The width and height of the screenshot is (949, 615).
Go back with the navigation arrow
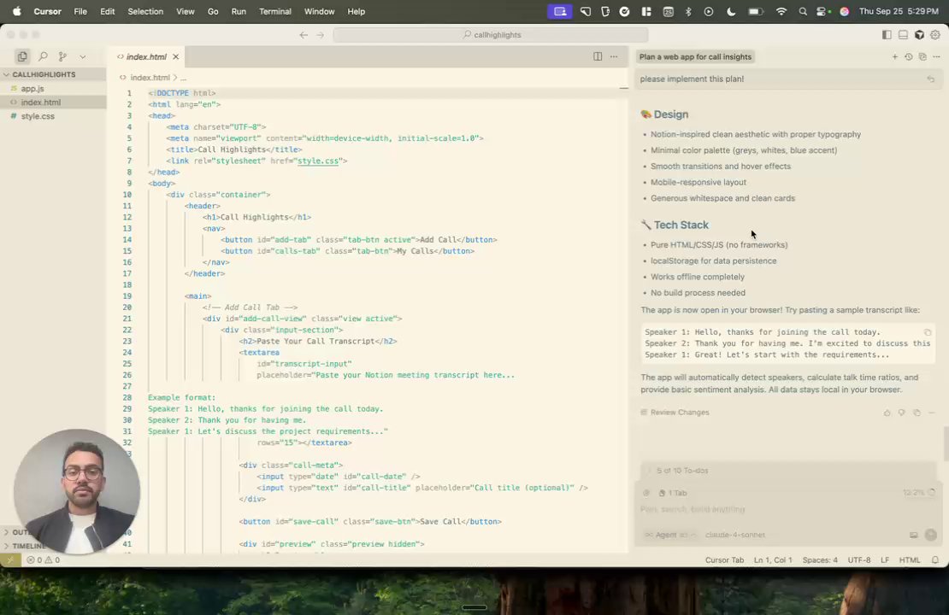(x=304, y=35)
